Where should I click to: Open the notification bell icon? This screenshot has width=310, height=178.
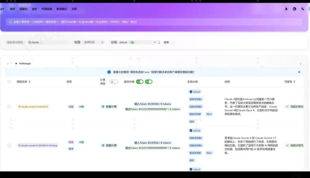pyautogui.click(x=286, y=9)
